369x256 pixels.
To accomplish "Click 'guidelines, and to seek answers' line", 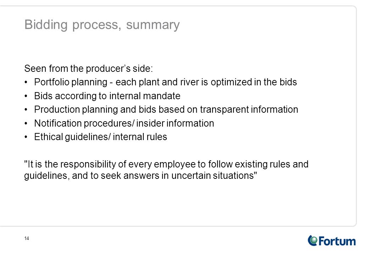I will click(x=141, y=176).
